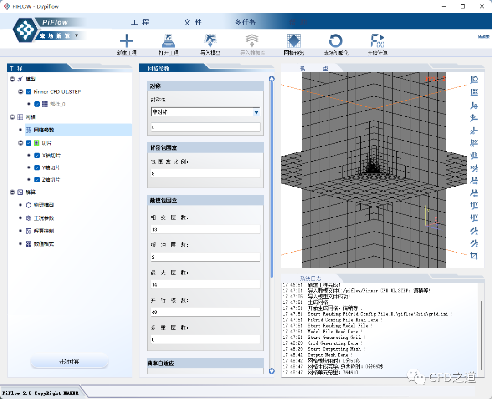
Task: Click the 包围盒比例 input field
Action: pyautogui.click(x=205, y=173)
